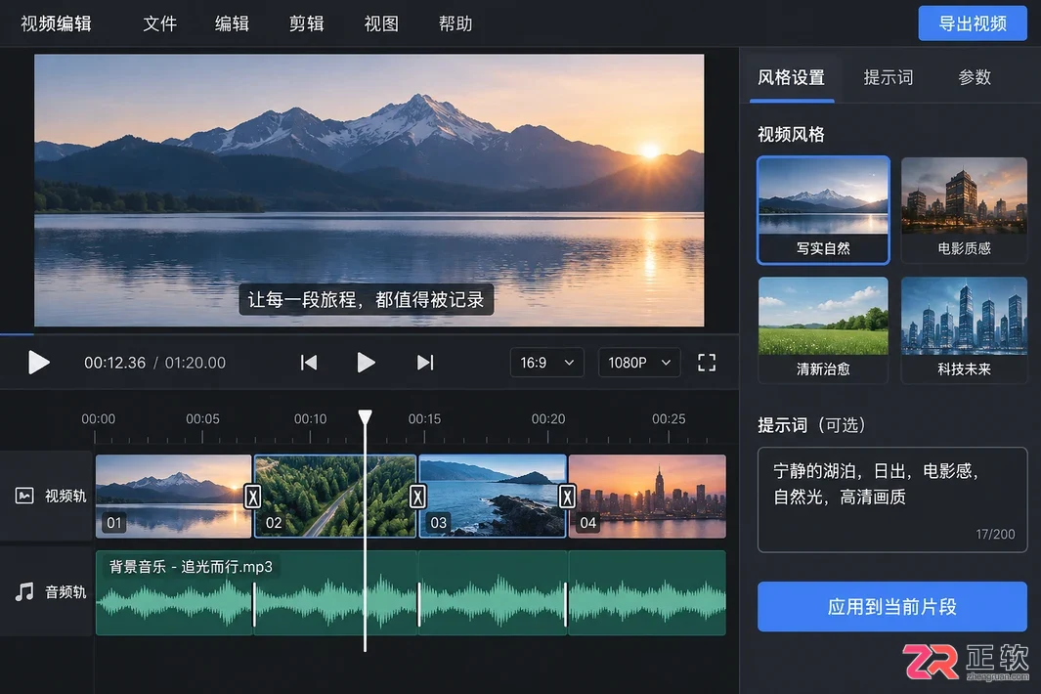
Task: Click the transition icon between clips 03 and 04
Action: [x=567, y=497]
